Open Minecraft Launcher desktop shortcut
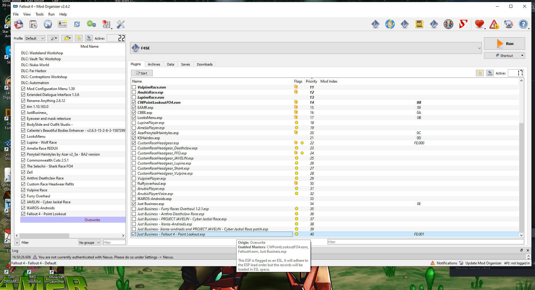The image size is (535, 290). click(x=57, y=275)
